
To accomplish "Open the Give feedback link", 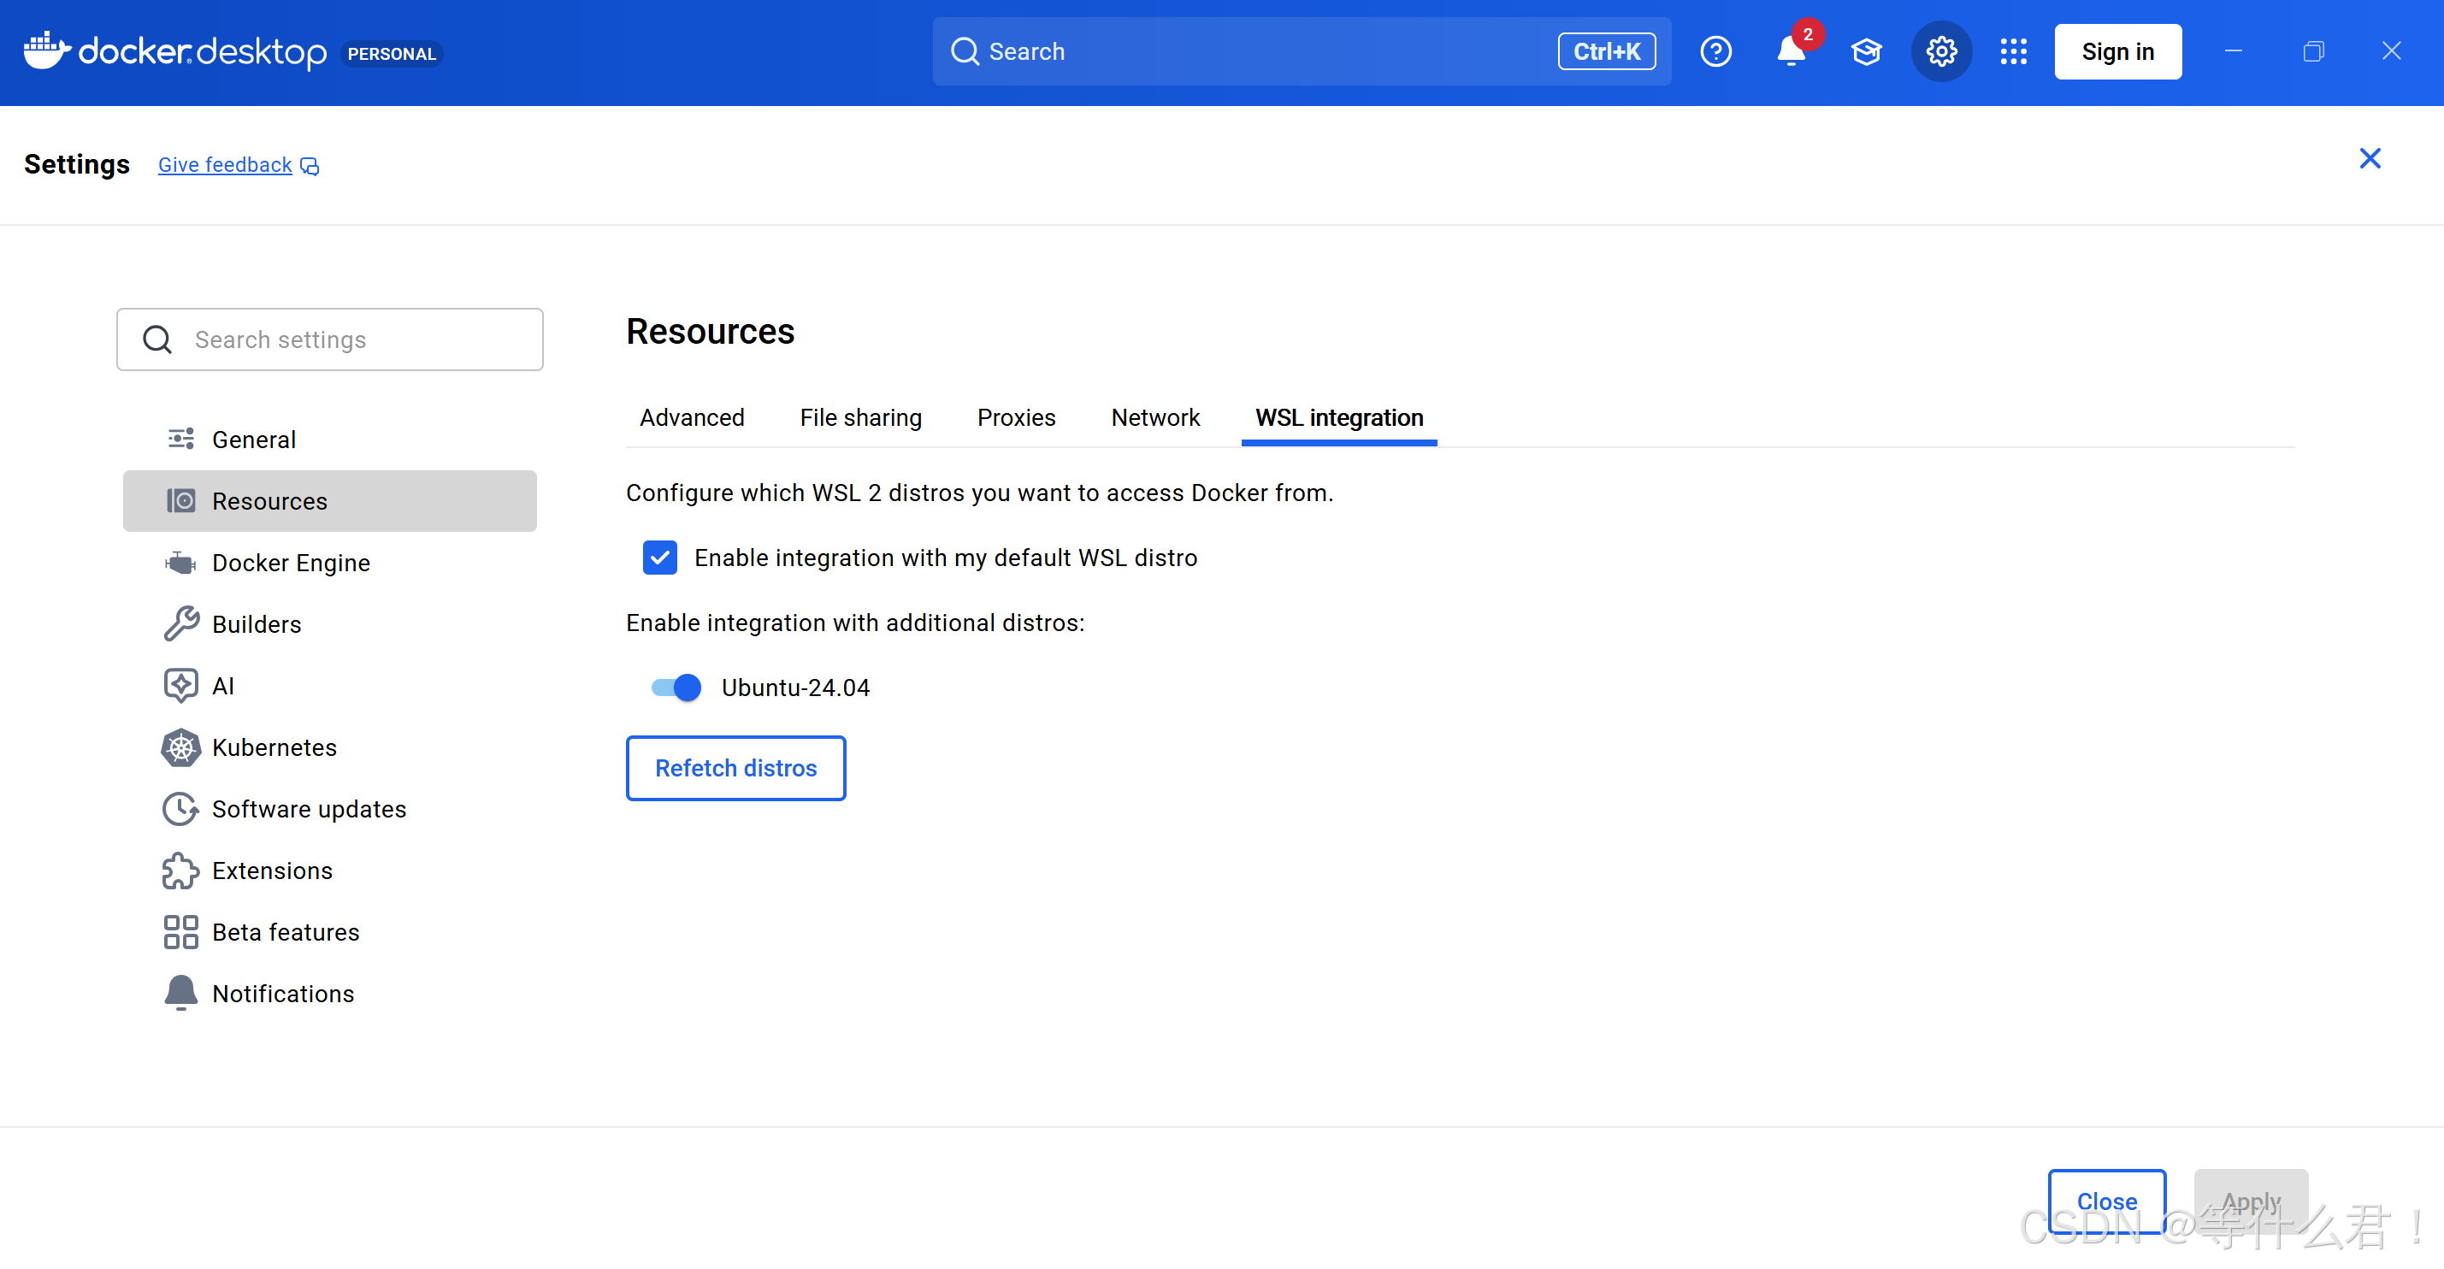I will pyautogui.click(x=225, y=165).
